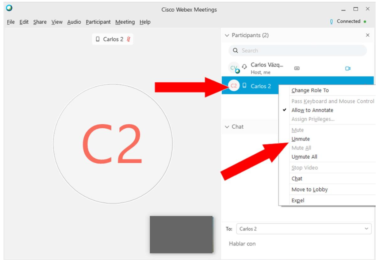380x260 pixels.
Task: Choose Move to Lobby option
Action: click(310, 189)
